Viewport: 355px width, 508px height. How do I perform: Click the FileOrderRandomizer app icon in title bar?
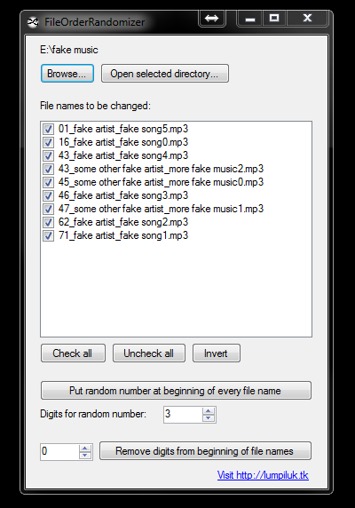(x=32, y=22)
